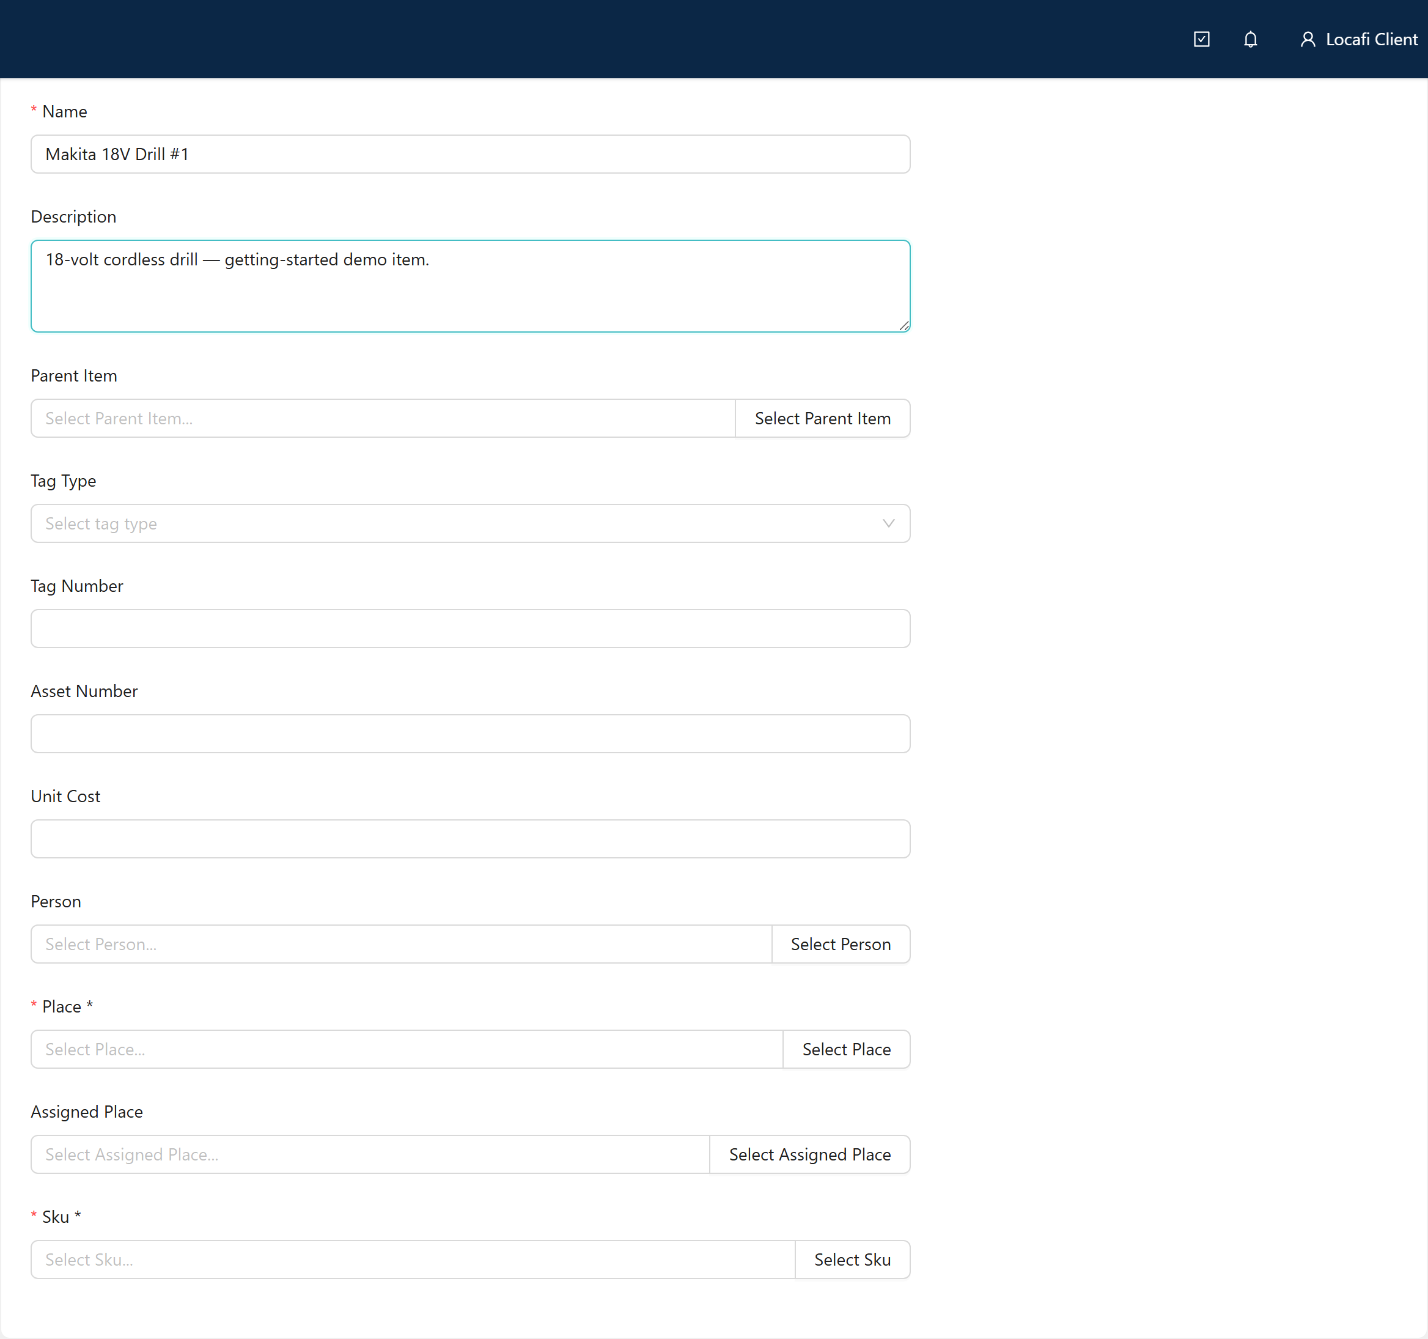This screenshot has width=1428, height=1339.
Task: Click the Description textarea resize handle
Action: point(904,325)
